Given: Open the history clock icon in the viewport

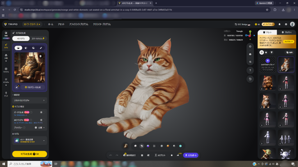Looking at the screenshot, I should [x=250, y=79].
